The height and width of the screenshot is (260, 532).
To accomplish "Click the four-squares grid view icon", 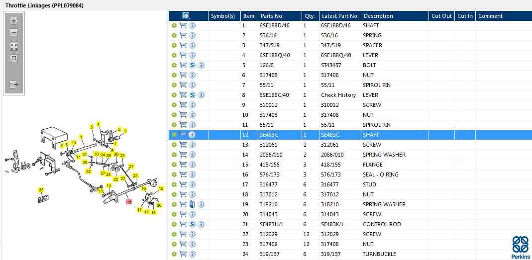I will 14,47.
